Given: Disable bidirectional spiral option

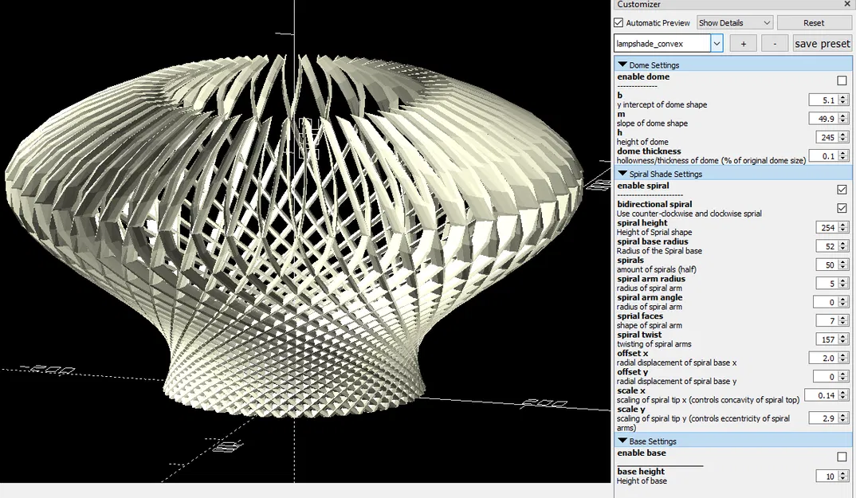Looking at the screenshot, I should (842, 208).
